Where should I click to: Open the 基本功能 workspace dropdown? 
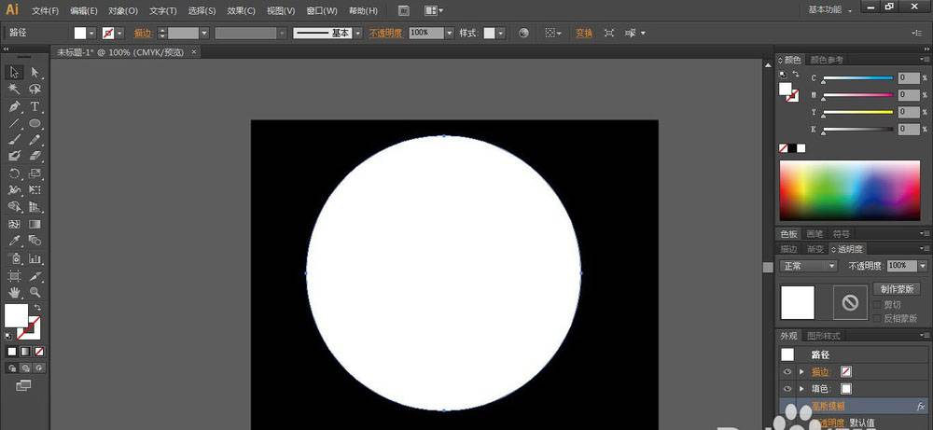[x=829, y=9]
